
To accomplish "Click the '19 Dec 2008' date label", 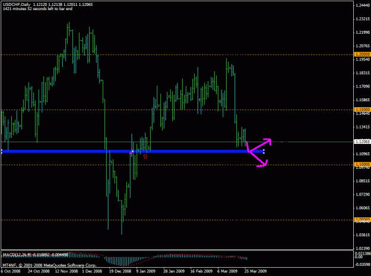I will (120, 271).
